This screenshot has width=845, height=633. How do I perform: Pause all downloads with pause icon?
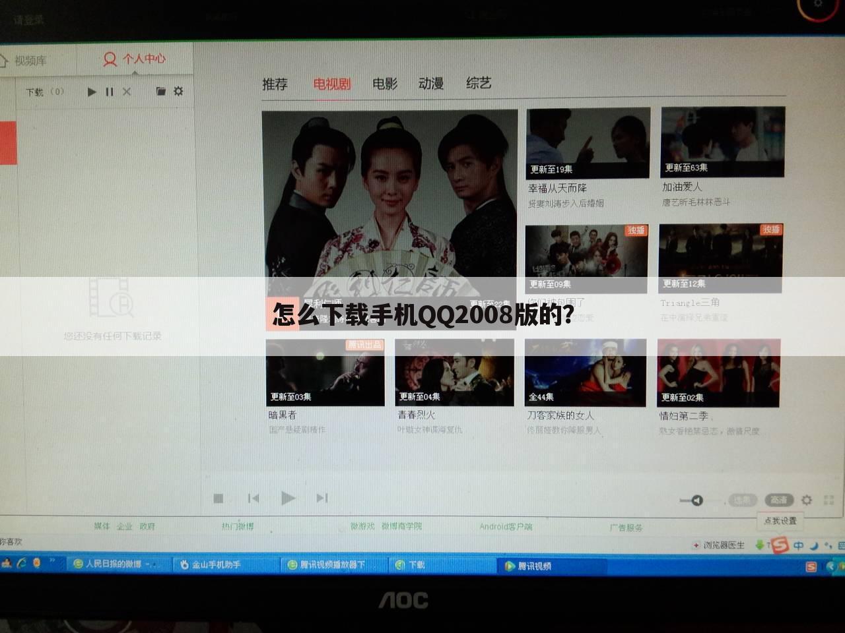point(110,92)
